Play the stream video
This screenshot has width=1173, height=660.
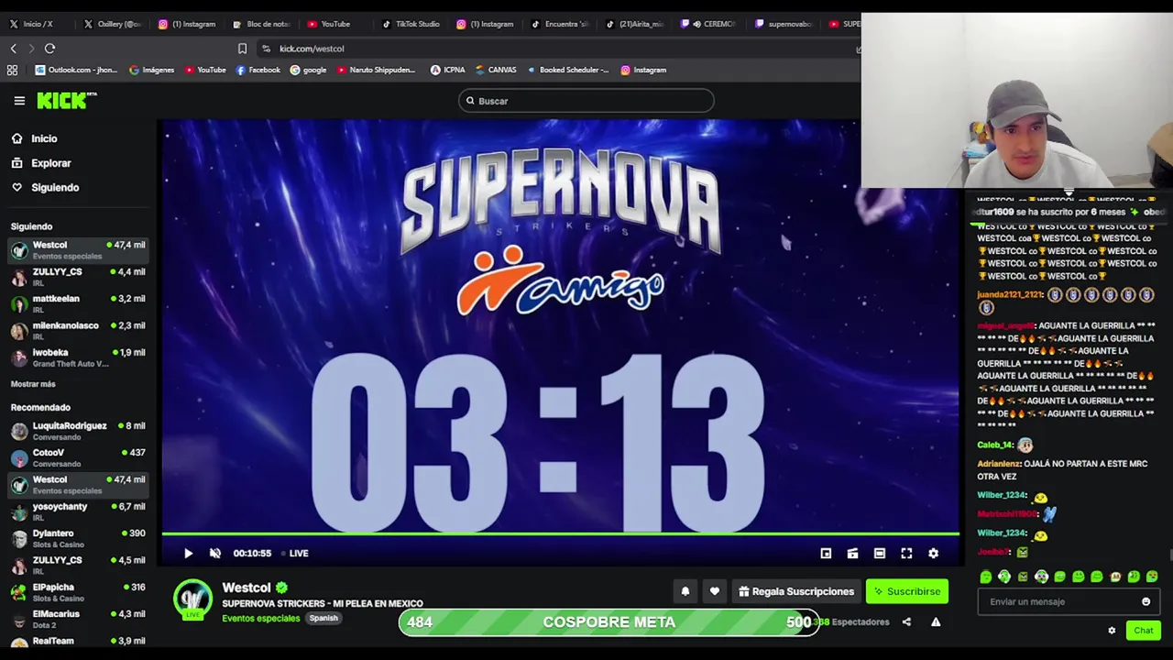click(x=188, y=553)
